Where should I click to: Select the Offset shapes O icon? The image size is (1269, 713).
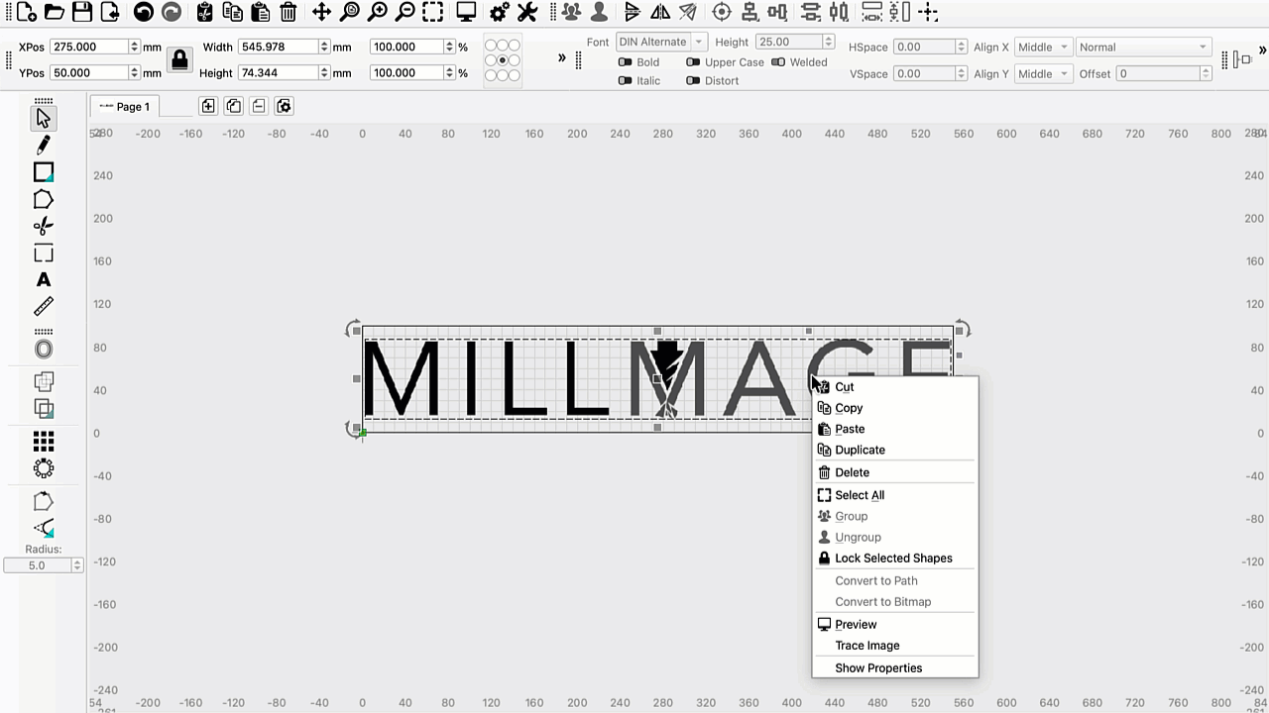point(43,350)
